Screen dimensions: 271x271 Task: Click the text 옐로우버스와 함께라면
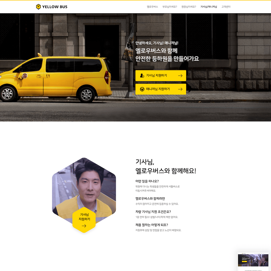150,199
